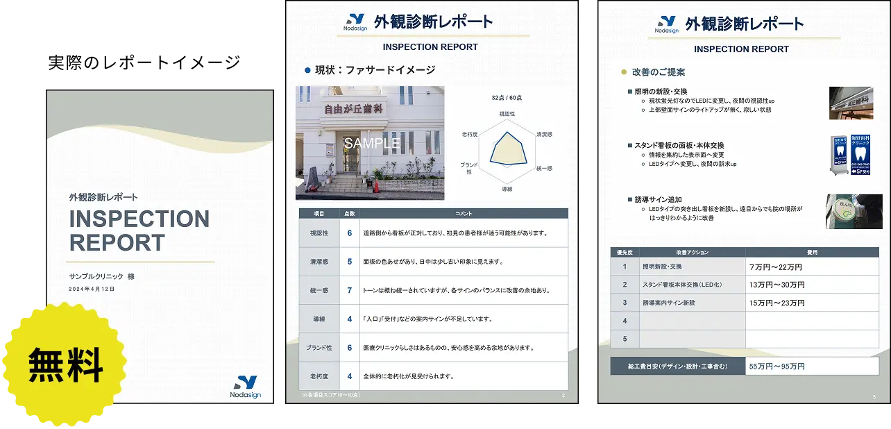Click the 視認性 score of 6
The image size is (891, 429).
350,233
